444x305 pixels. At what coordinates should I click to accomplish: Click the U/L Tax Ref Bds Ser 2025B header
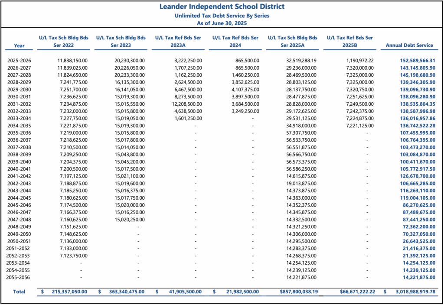click(350, 41)
